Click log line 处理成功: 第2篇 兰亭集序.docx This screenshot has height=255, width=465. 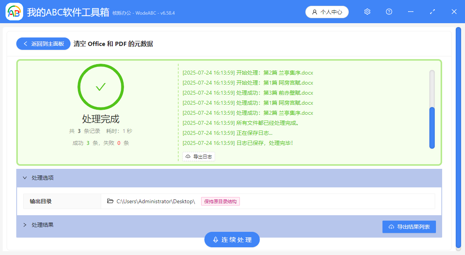tap(248, 113)
